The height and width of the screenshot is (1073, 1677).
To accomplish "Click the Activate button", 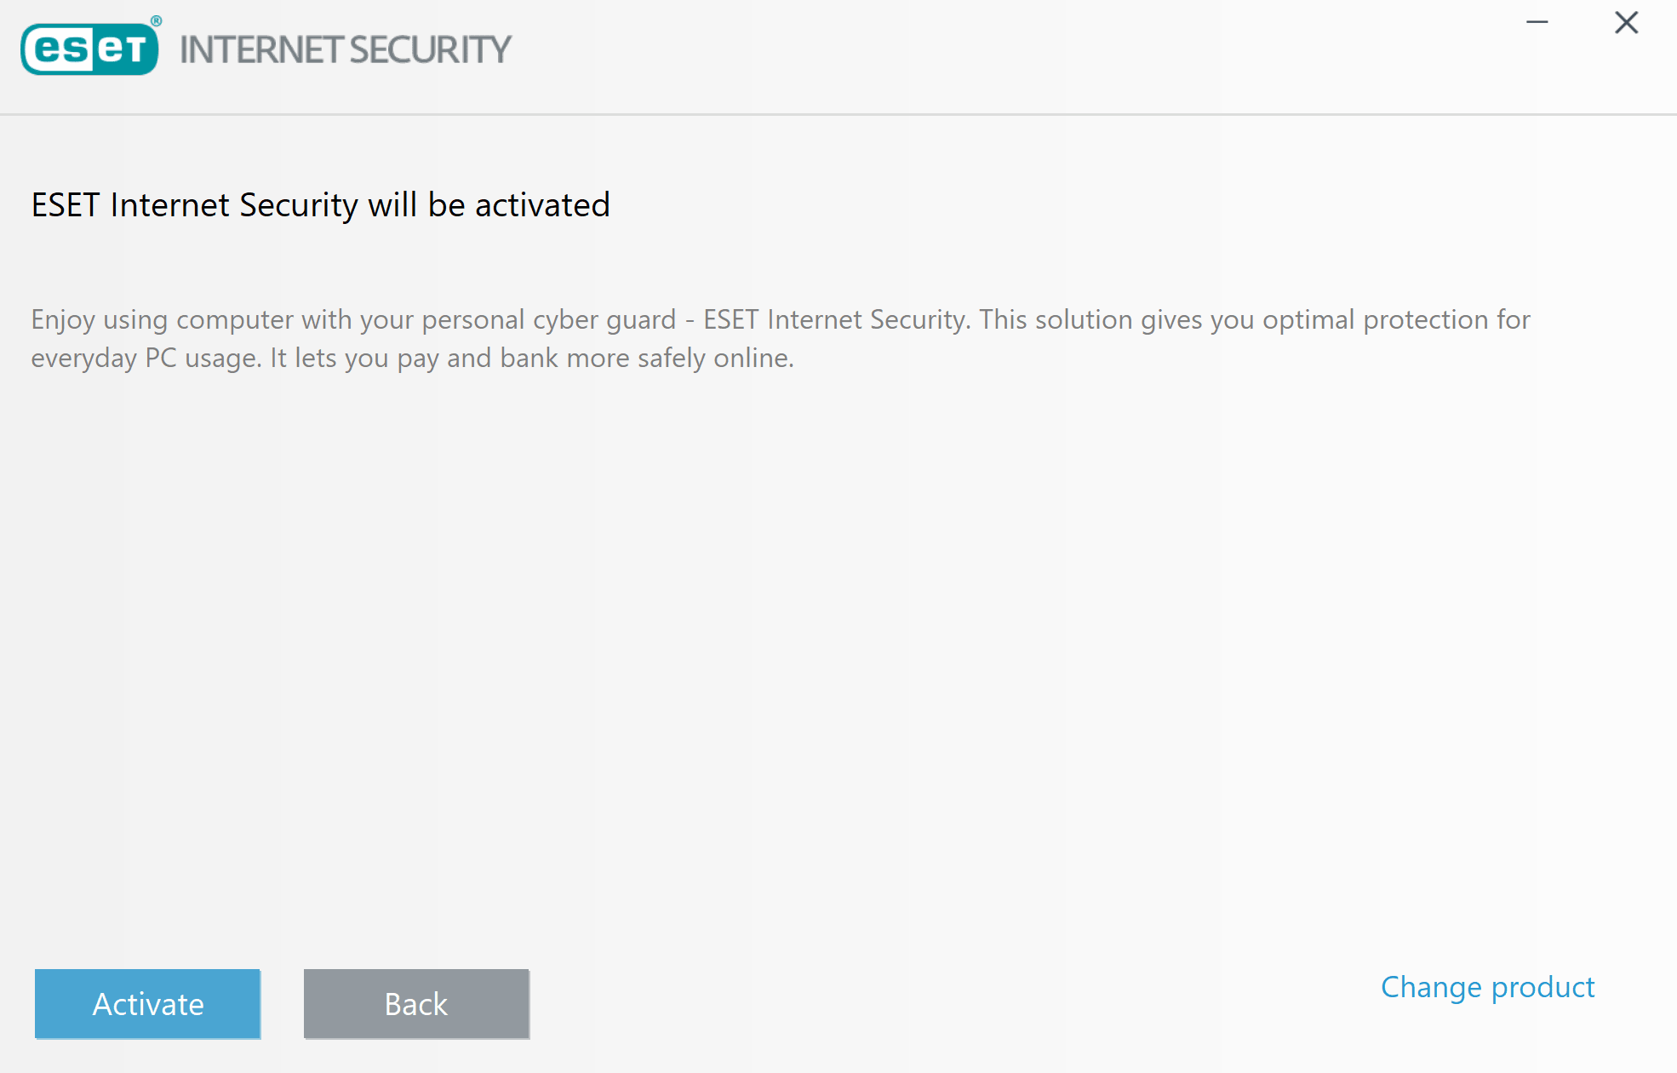I will 147,1004.
